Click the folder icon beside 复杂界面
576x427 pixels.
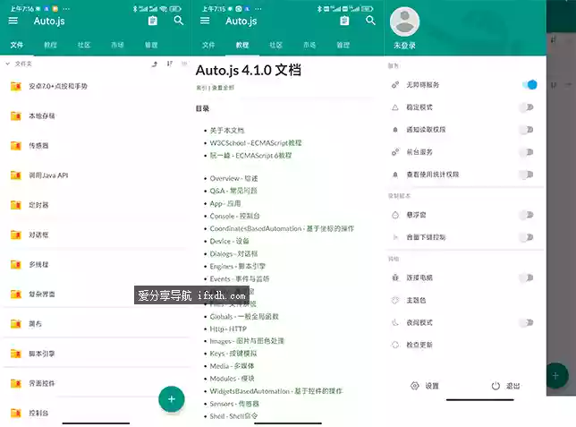(16, 295)
